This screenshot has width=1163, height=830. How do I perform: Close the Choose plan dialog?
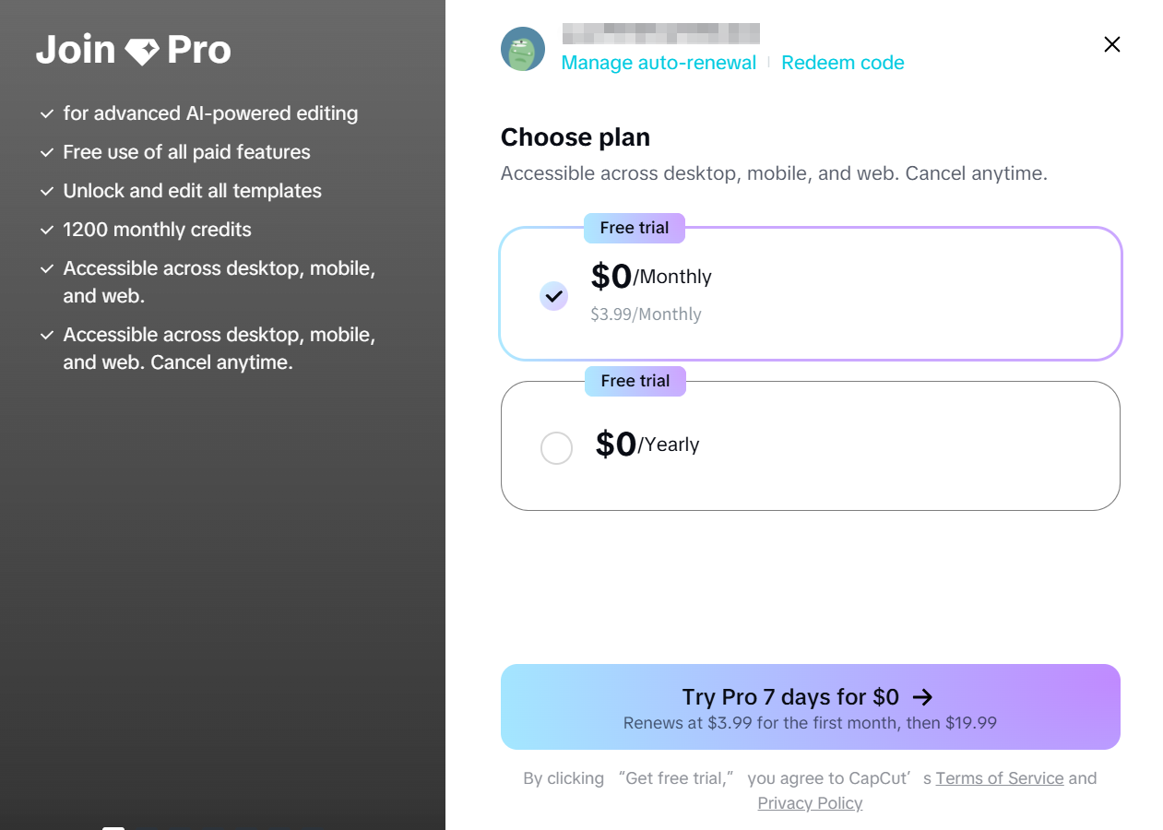point(1111,44)
